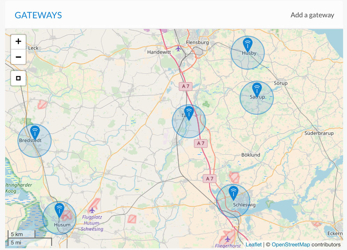The image size is (347, 250).
Task: Open the Leaflet attribution link
Action: [x=253, y=244]
